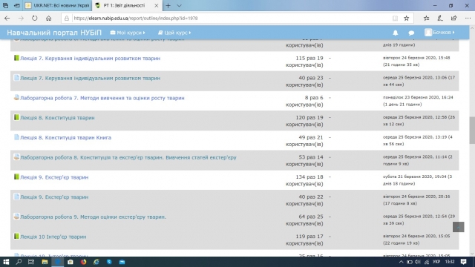This screenshot has width=475, height=267.
Task: Open Бочков user menu
Action: [439, 33]
